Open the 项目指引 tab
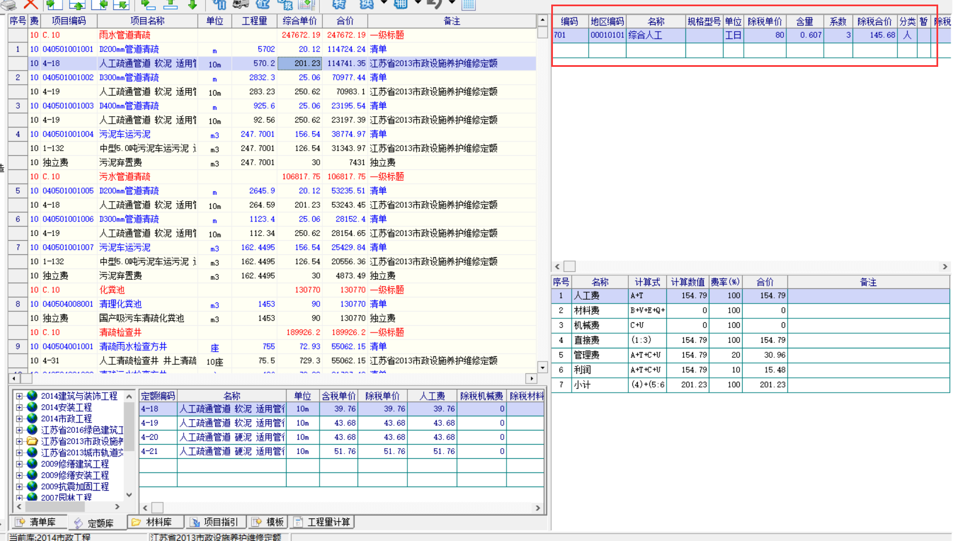The image size is (958, 541). [215, 522]
